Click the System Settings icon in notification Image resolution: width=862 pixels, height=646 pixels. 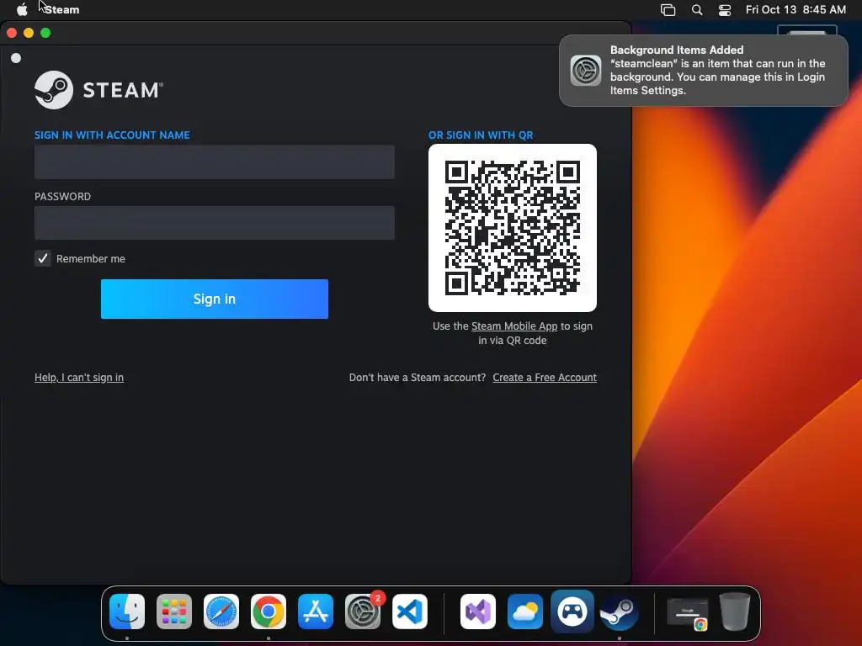pos(586,71)
